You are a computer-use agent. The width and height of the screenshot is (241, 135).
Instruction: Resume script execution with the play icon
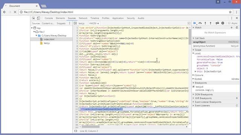click(195, 23)
